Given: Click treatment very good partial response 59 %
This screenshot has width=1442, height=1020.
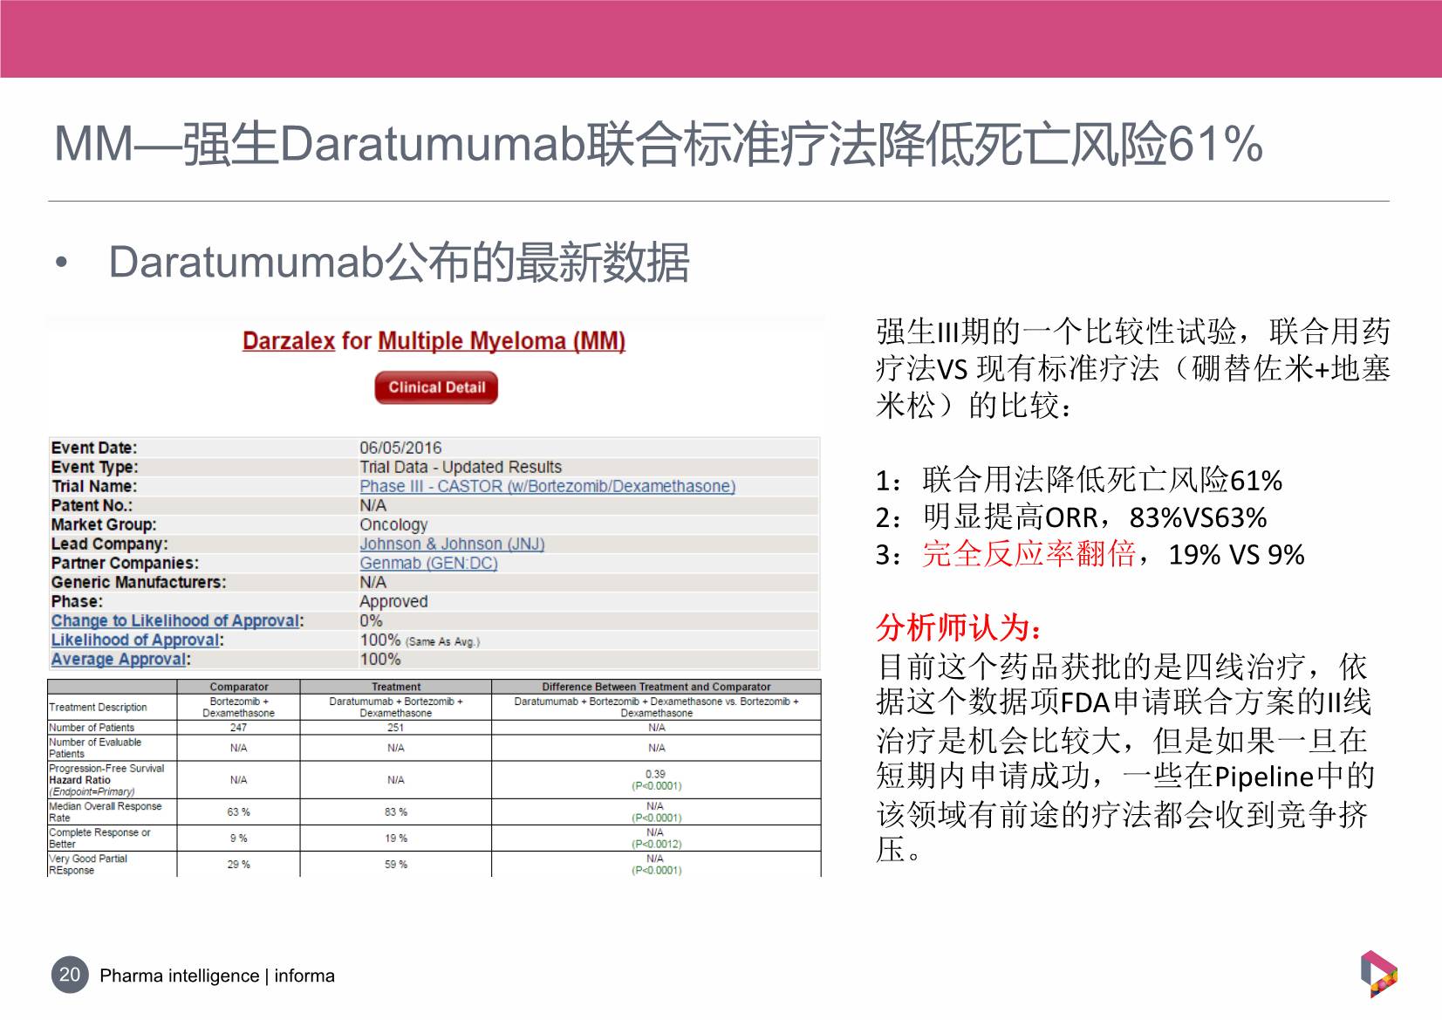Looking at the screenshot, I should (395, 864).
